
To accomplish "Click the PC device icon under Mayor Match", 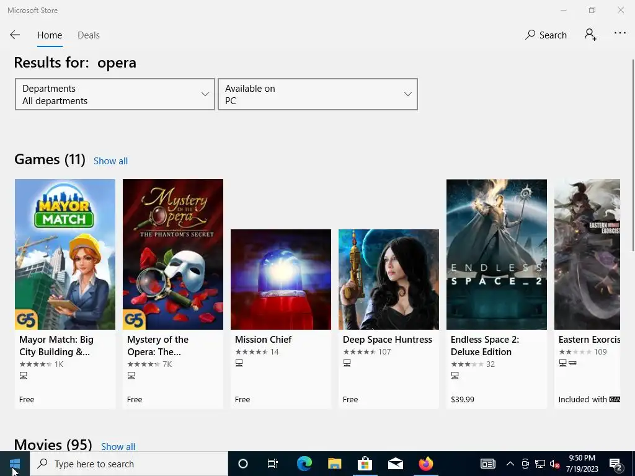I will [23, 375].
